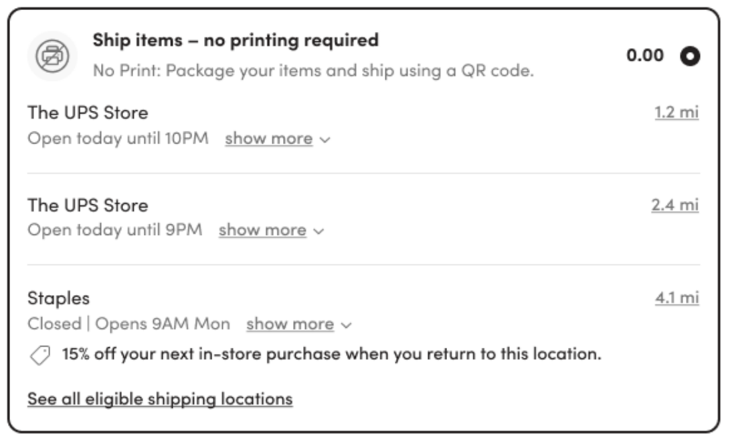This screenshot has width=730, height=438.
Task: Click the nearest The UPS Store name
Action: [88, 113]
